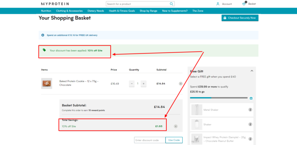This screenshot has width=297, height=145.
Task: Click the delivery info icon in blue banner
Action: 43,35
